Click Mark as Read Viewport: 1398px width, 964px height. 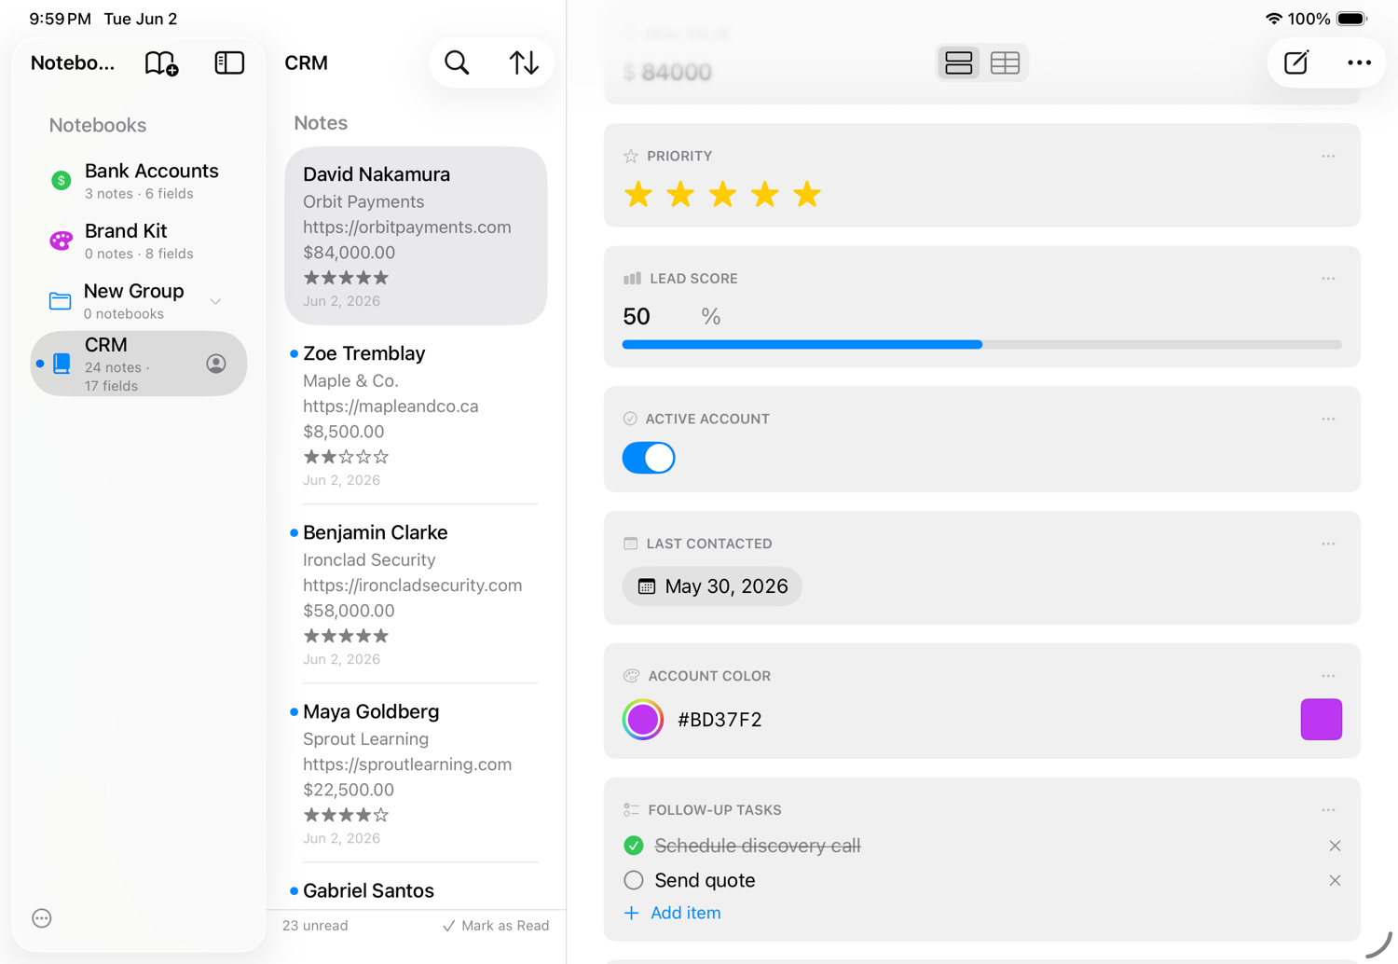[x=496, y=926]
